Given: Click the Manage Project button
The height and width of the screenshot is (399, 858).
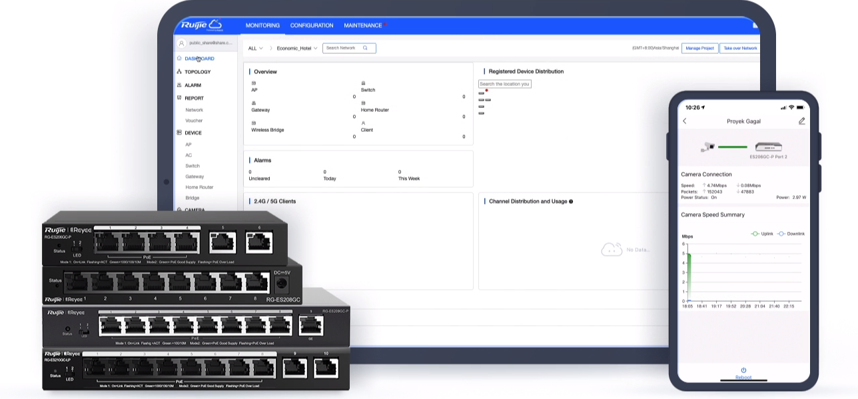Looking at the screenshot, I should coord(699,48).
